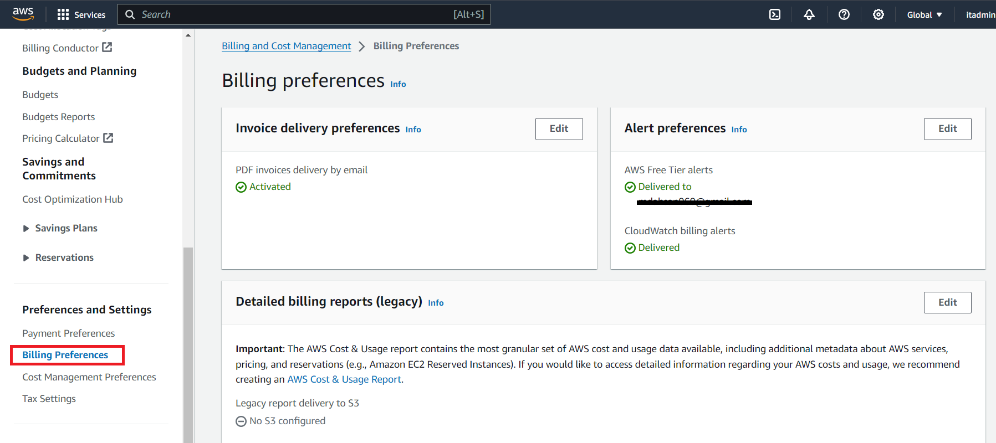Viewport: 996px width, 443px height.
Task: Open the settings gear icon
Action: click(x=878, y=14)
